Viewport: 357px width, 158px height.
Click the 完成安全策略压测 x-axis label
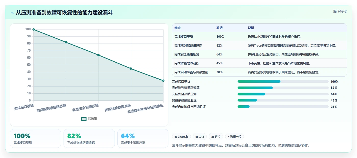85,108
